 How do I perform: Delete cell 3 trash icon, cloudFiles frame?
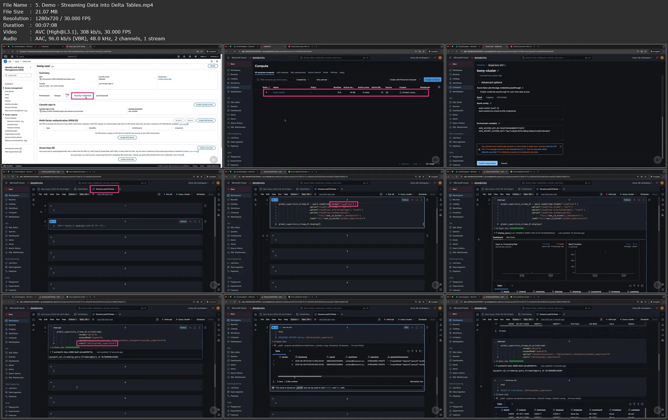[x=427, y=236]
